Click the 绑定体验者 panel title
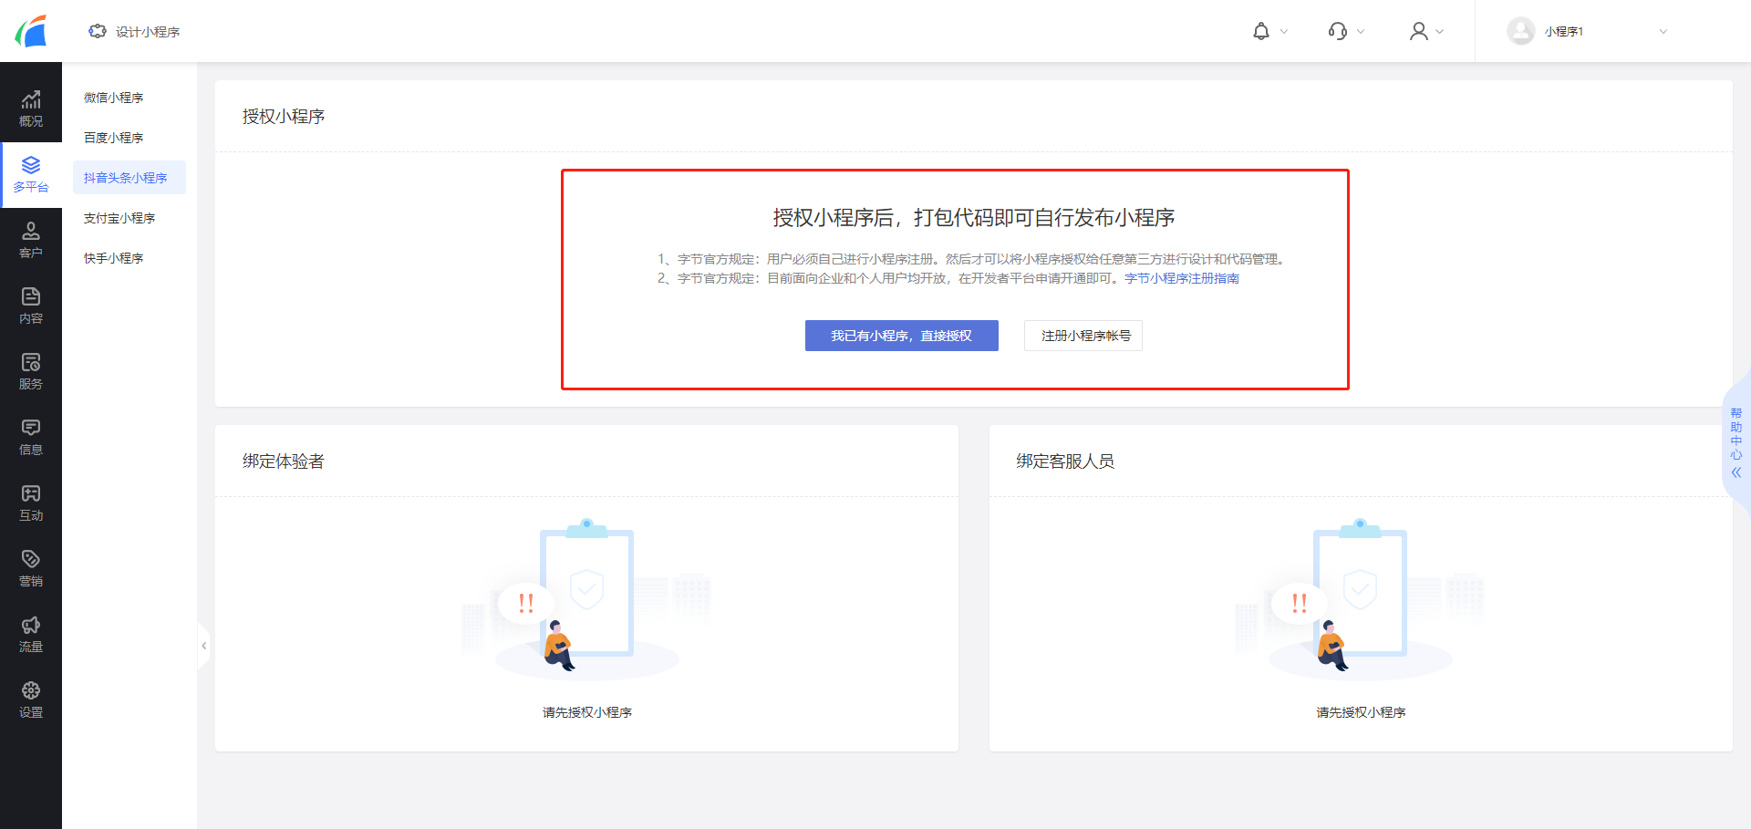1751x829 pixels. pos(284,461)
